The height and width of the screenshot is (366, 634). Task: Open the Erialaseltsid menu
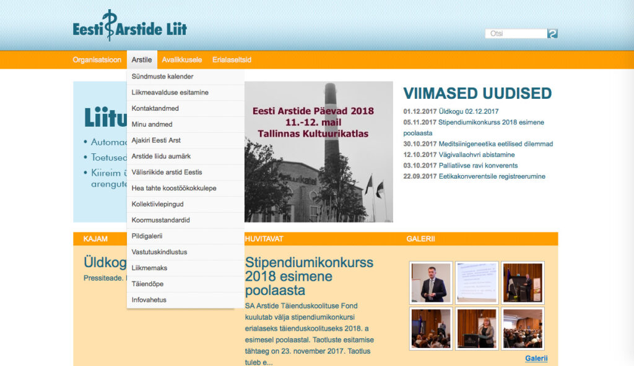pyautogui.click(x=232, y=60)
